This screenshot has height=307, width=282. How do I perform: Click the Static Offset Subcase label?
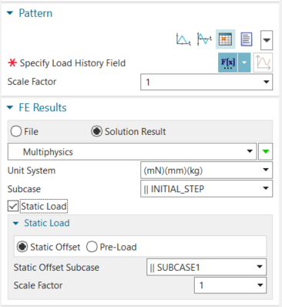click(56, 268)
